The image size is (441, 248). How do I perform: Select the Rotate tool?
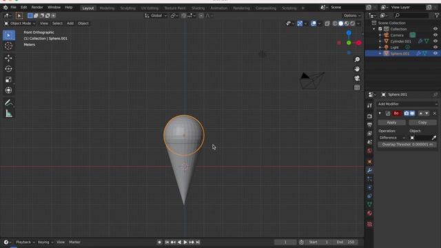coord(8,69)
